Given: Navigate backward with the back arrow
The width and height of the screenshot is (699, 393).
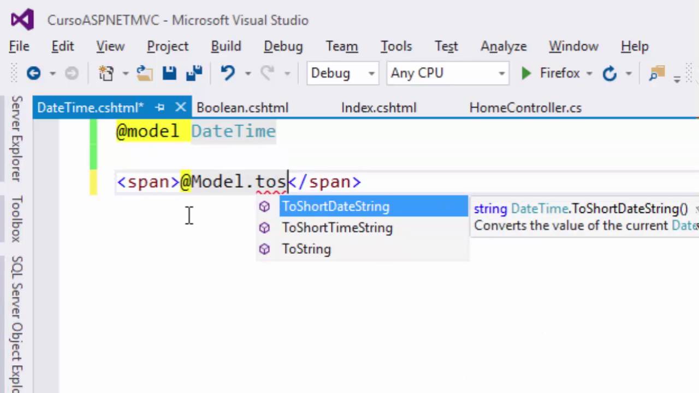Looking at the screenshot, I should tap(33, 73).
